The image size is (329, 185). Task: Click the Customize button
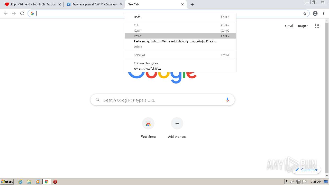(x=306, y=170)
